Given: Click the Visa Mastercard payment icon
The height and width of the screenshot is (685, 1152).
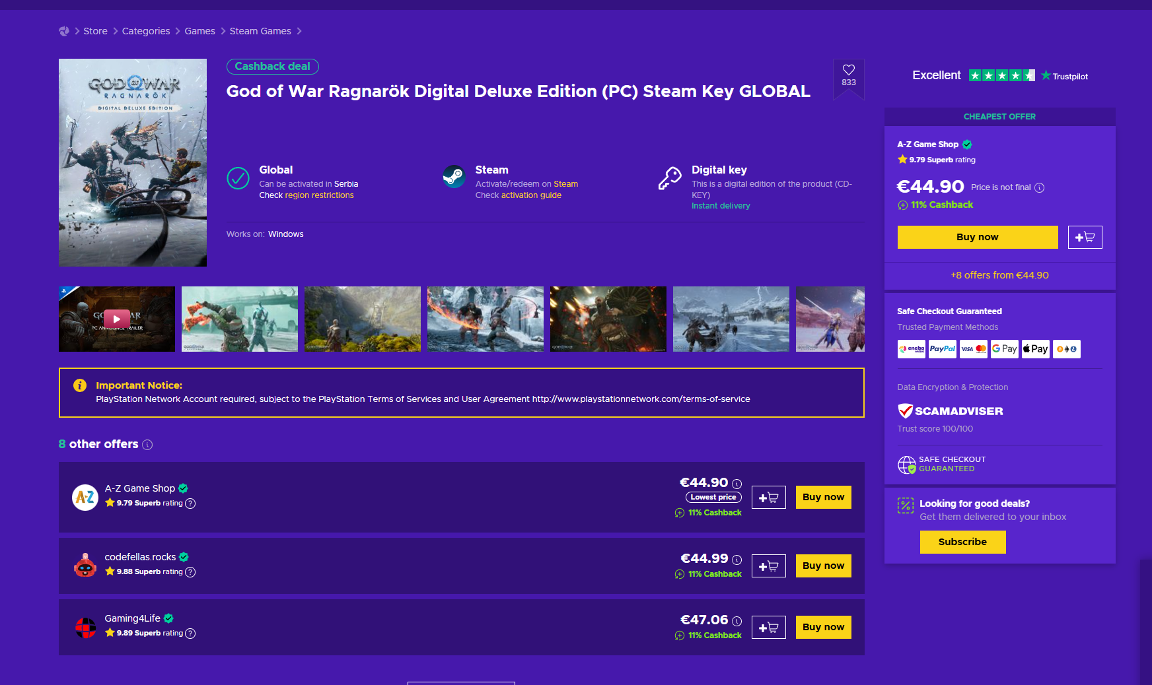Looking at the screenshot, I should (974, 349).
